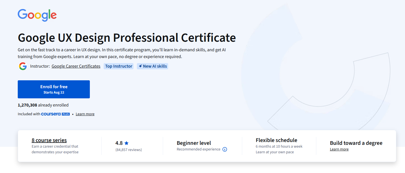Open the Recommended experience info icon
Image resolution: width=405 pixels, height=173 pixels.
tap(225, 149)
